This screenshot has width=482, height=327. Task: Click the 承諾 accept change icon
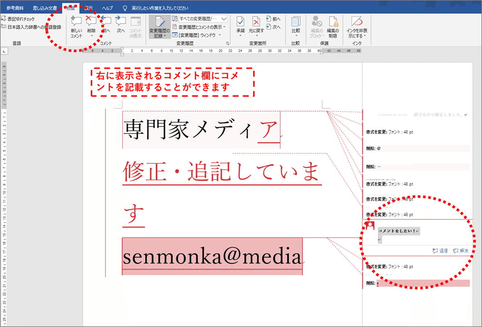tap(241, 22)
